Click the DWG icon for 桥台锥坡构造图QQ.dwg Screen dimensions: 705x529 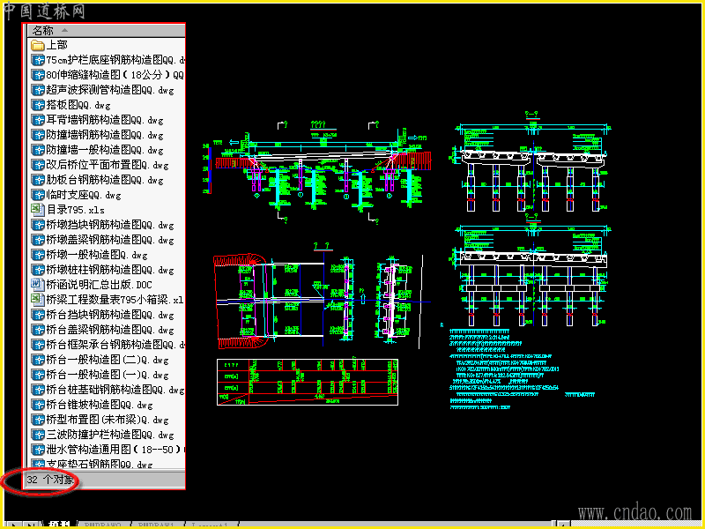coord(38,405)
